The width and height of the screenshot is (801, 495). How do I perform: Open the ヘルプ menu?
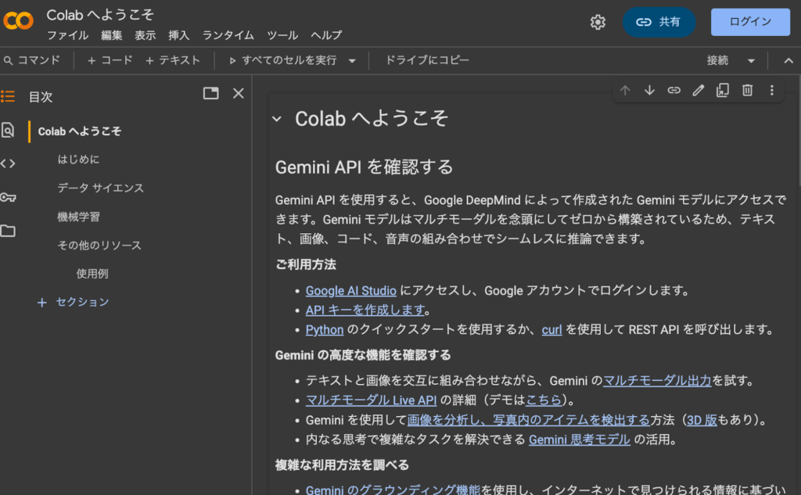point(326,35)
